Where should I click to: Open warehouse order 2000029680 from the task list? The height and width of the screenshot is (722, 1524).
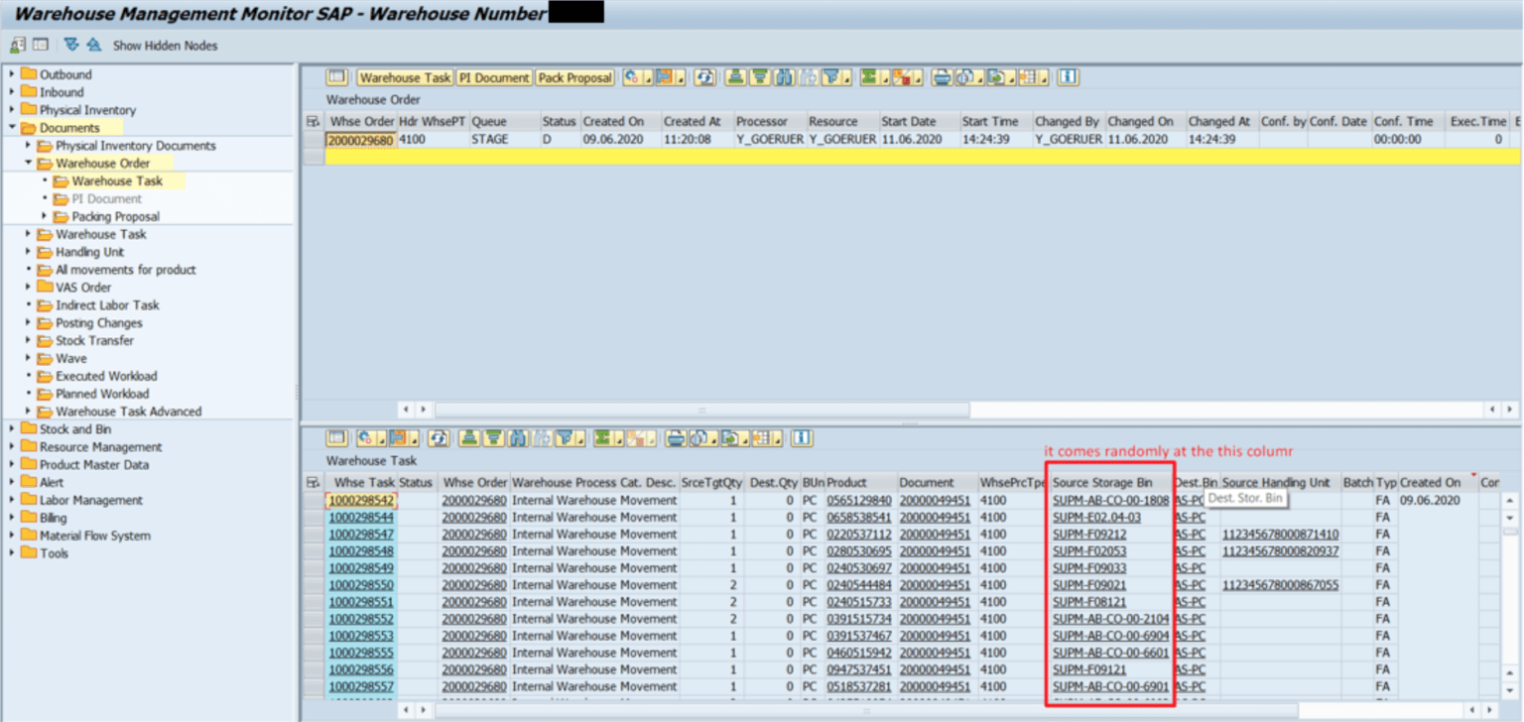[474, 500]
